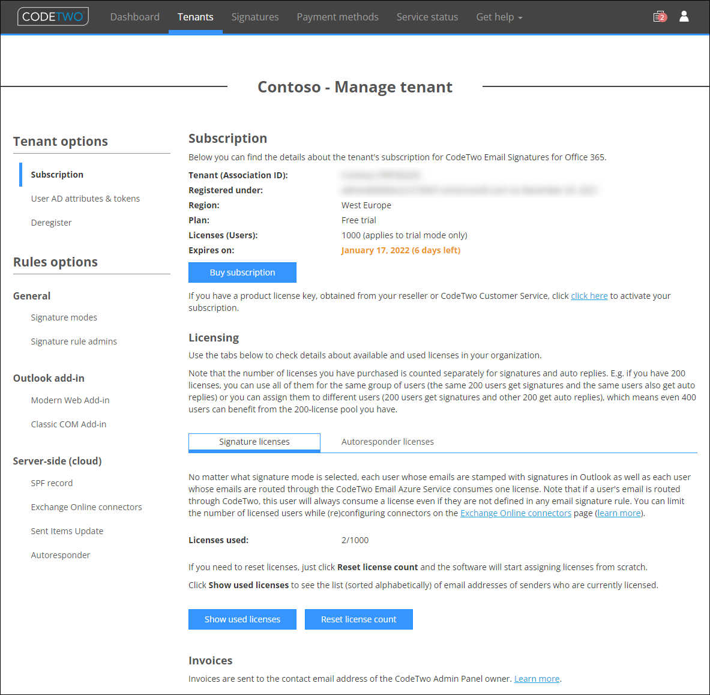The height and width of the screenshot is (695, 710).
Task: Click the 'Licenses used:' label
Action: pos(218,541)
